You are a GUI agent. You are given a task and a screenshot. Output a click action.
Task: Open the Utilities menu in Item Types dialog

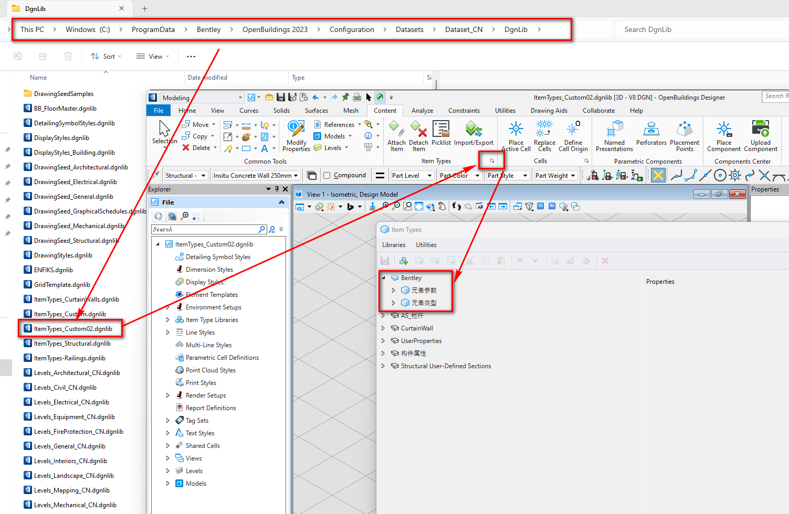[x=426, y=245]
